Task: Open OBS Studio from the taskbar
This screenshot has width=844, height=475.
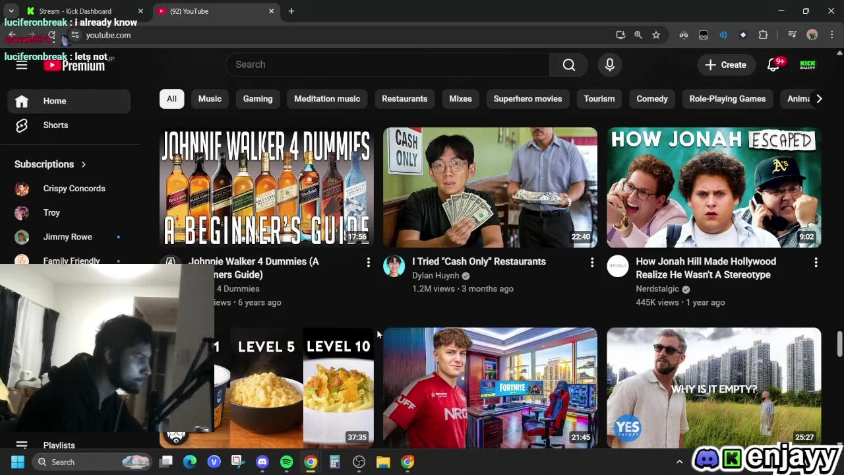Action: point(359,462)
